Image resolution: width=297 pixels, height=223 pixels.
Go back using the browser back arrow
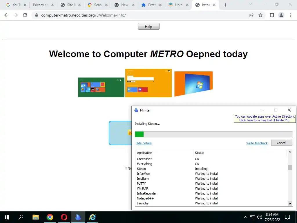(6, 15)
